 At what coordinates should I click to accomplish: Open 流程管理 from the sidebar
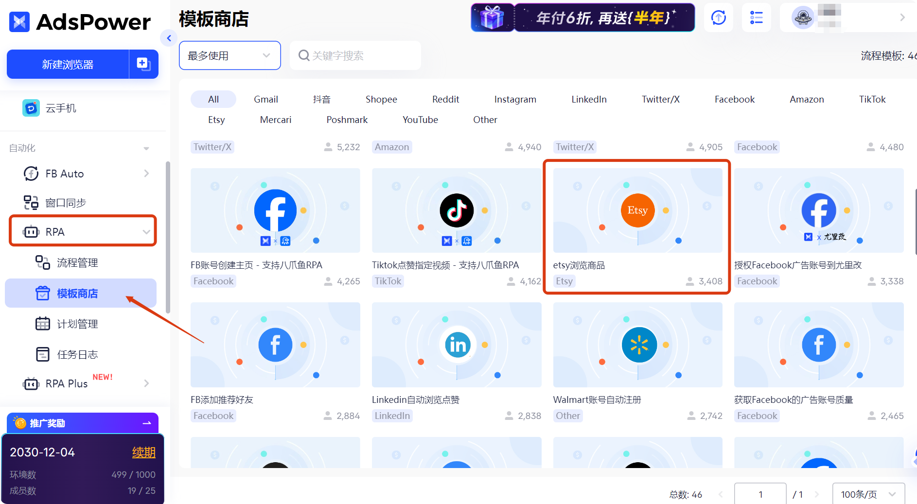coord(78,262)
